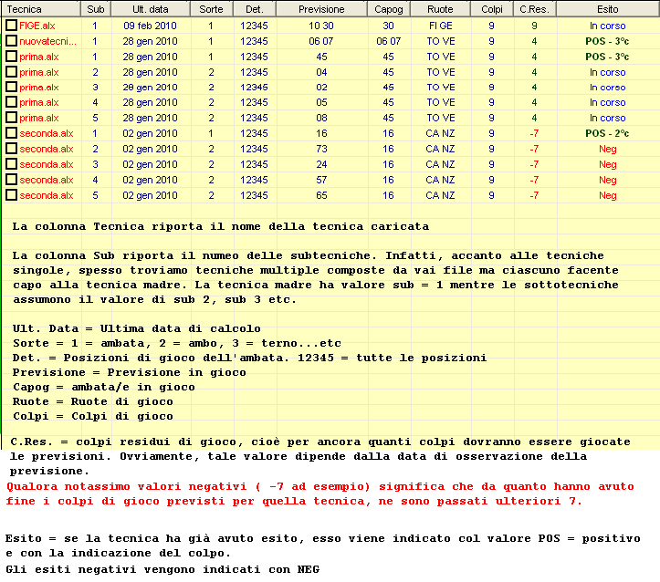Click the In corso esito of FIGE.alx

click(607, 26)
